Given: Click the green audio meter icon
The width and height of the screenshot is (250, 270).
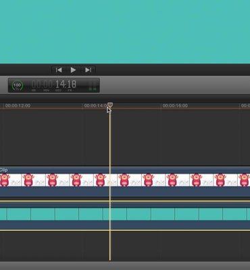Looking at the screenshot, I should pos(93,86).
